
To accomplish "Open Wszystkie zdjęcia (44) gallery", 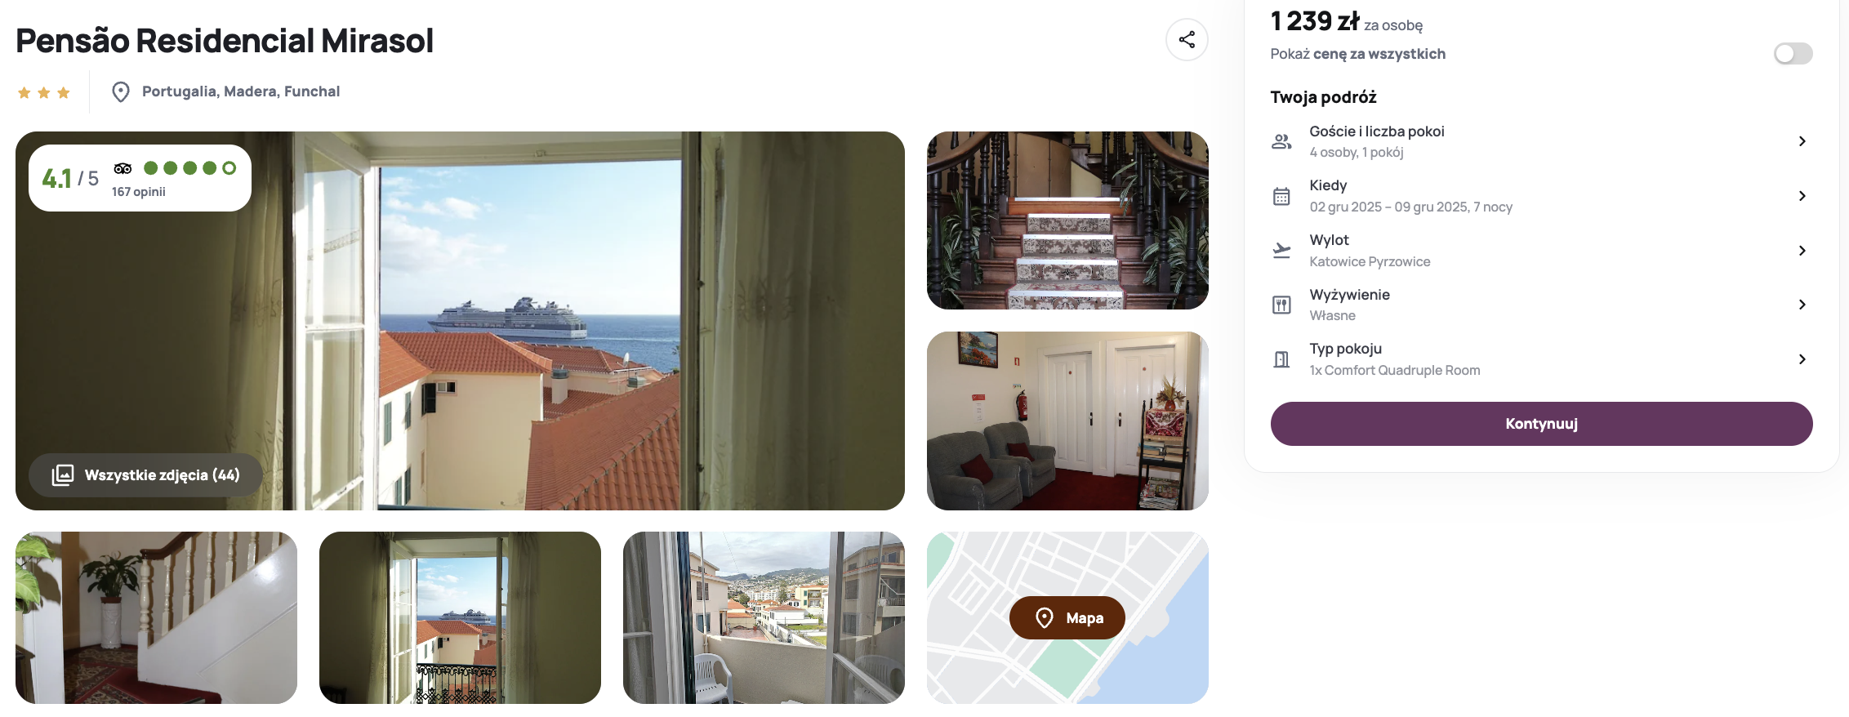I will (145, 475).
